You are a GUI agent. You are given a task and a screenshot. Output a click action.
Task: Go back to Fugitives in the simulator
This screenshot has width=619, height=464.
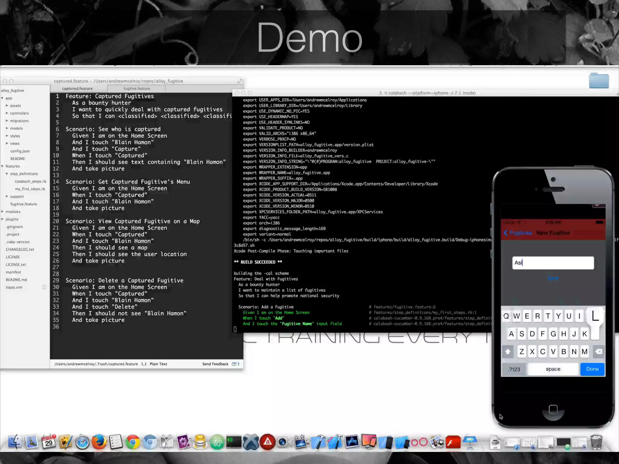(x=518, y=233)
